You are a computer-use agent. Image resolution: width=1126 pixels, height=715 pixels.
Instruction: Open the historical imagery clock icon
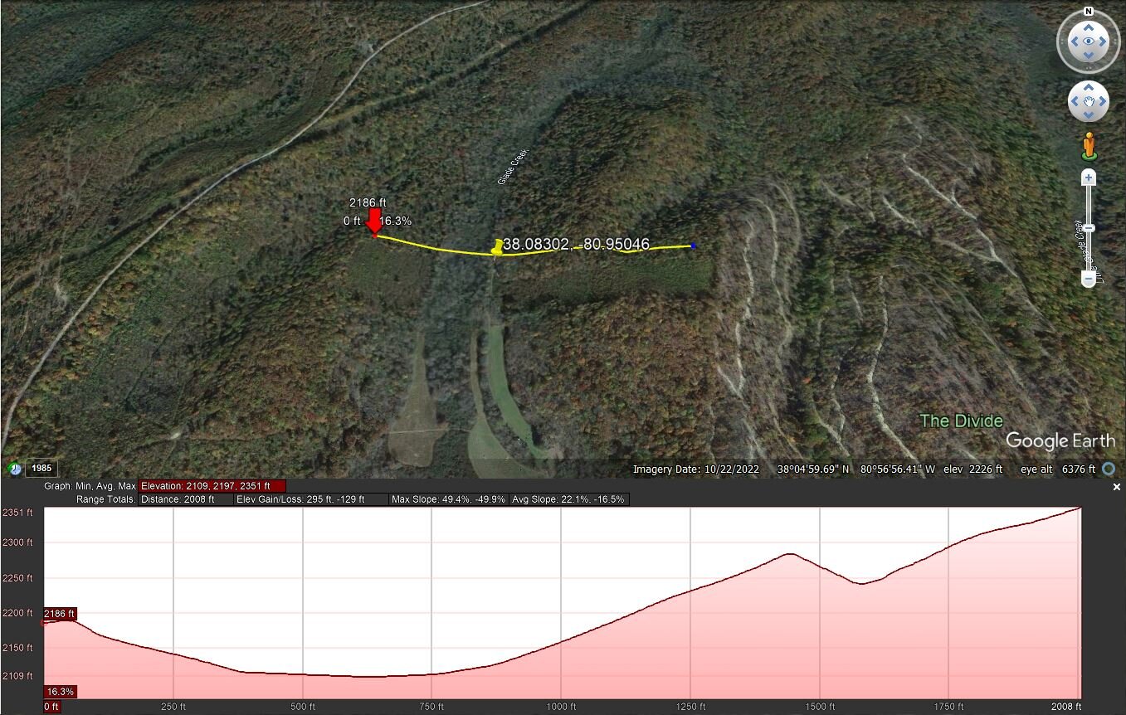[x=14, y=469]
